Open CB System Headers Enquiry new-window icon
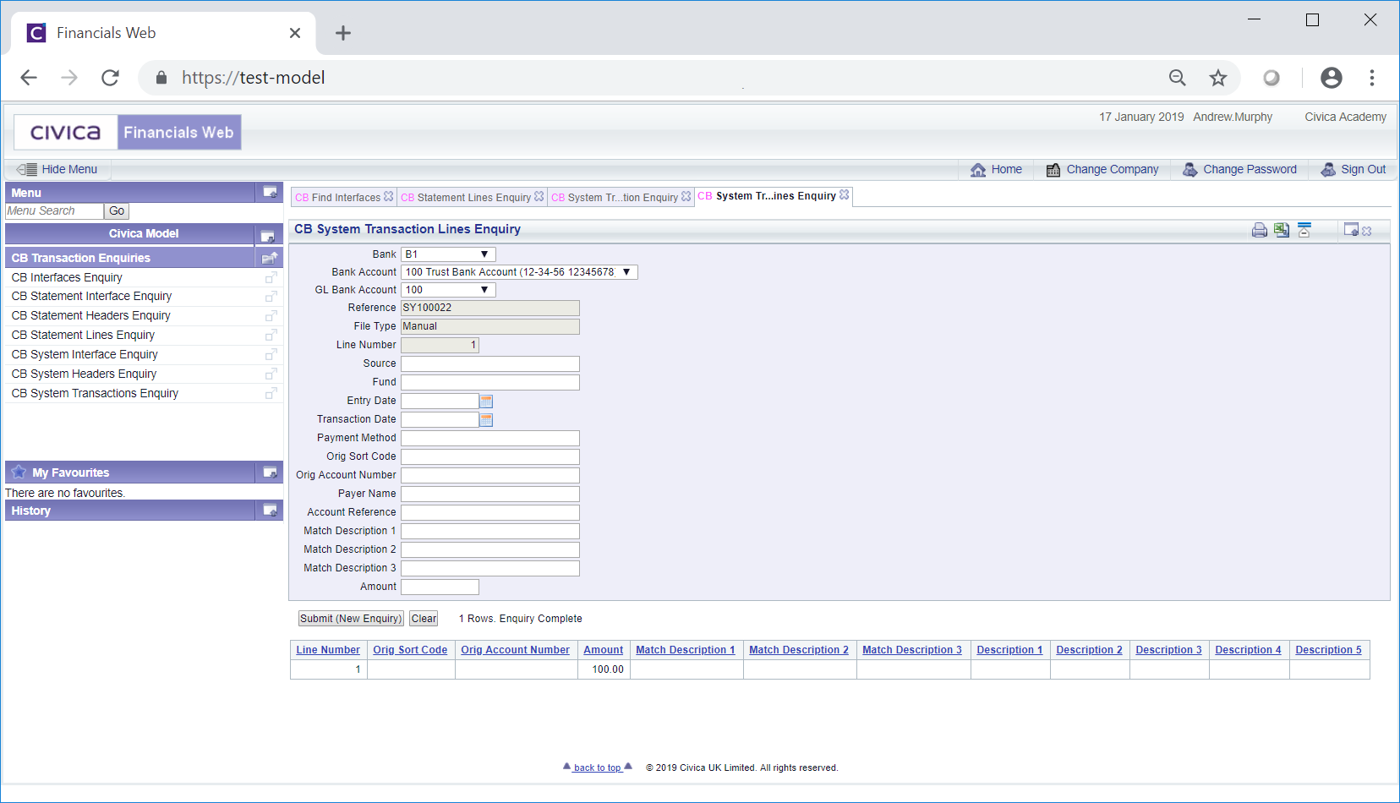 [x=271, y=374]
